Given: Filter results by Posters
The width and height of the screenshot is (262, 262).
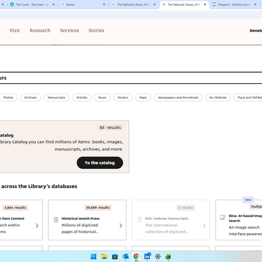Looking at the screenshot, I should tap(123, 98).
